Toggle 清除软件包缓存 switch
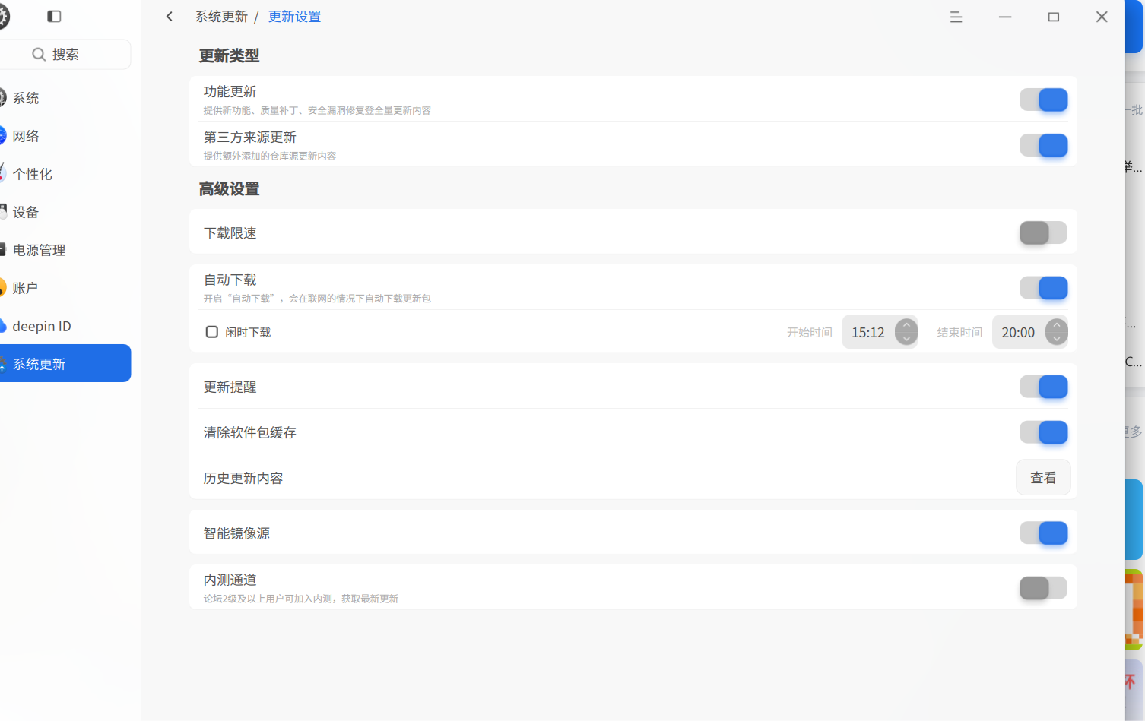The height and width of the screenshot is (721, 1145). [1043, 432]
